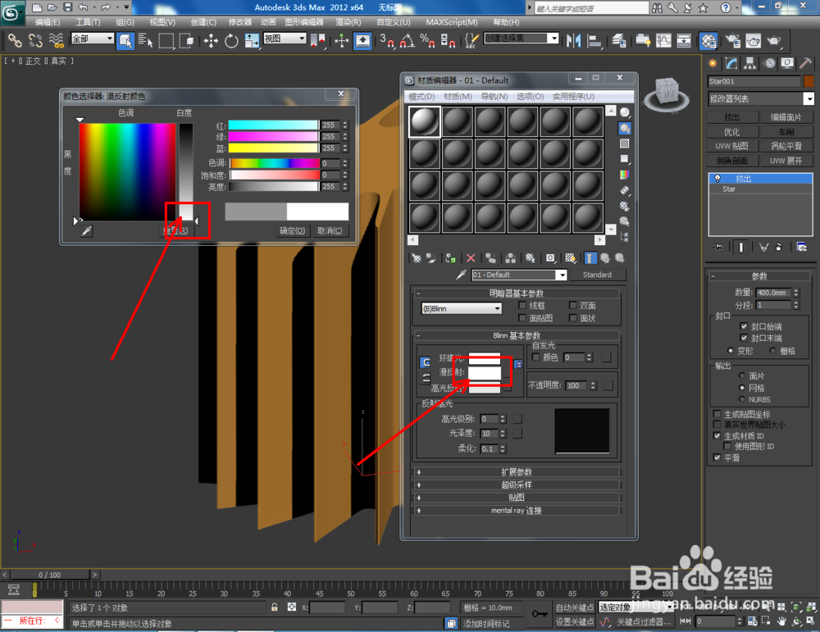
Task: Click 确定(O) in color selector
Action: (293, 230)
